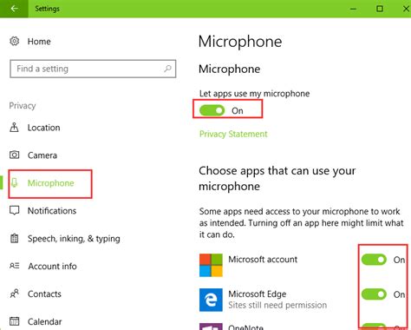Turn off Let apps use my microphone
The height and width of the screenshot is (330, 411).
coord(212,110)
